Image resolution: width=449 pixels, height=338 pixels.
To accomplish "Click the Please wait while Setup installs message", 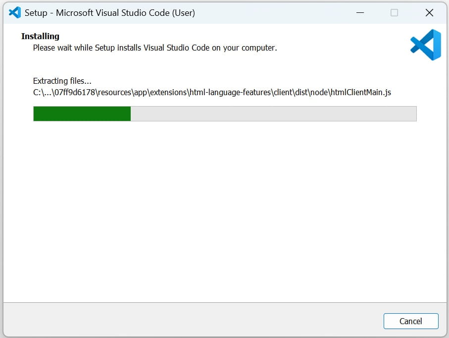I will pos(153,48).
